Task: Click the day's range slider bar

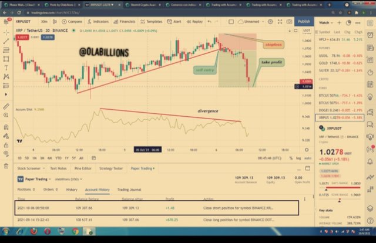Action: [x=340, y=187]
